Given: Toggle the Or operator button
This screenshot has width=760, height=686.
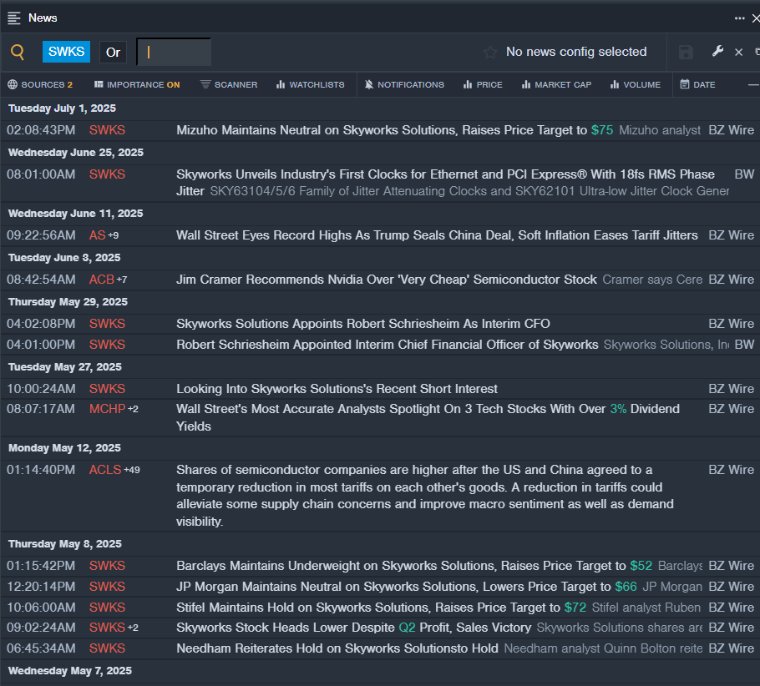Looking at the screenshot, I should 113,52.
